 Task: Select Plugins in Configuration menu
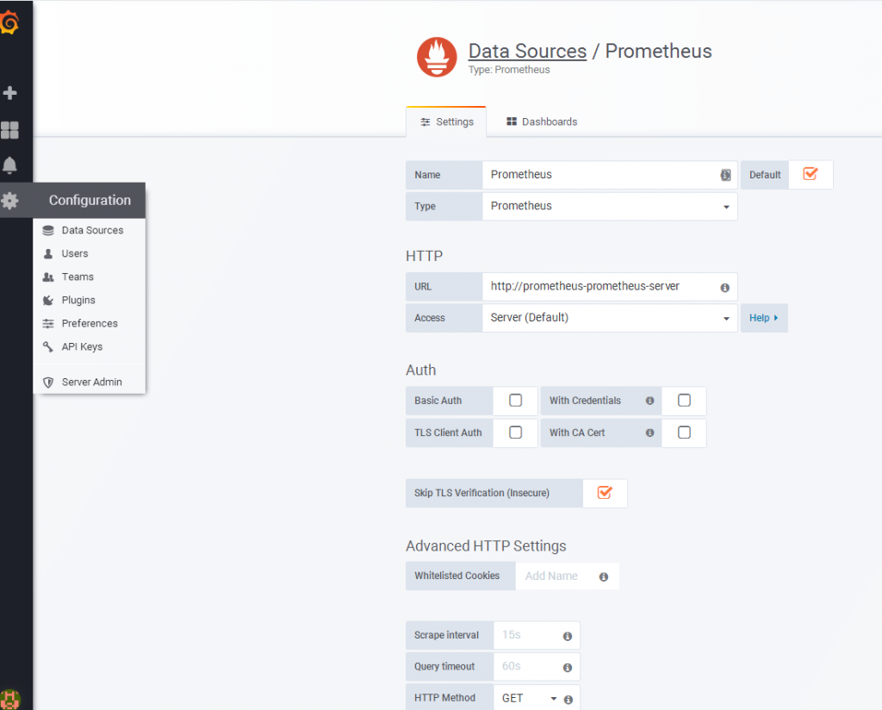[x=90, y=301]
